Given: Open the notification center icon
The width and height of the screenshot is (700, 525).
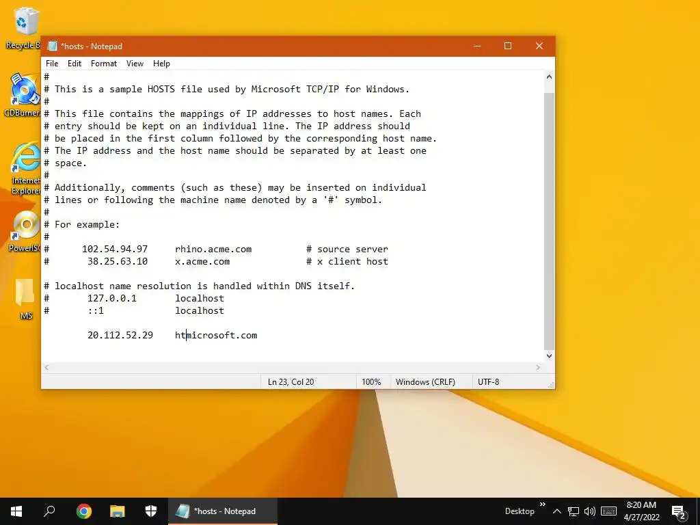Looking at the screenshot, I should 679,512.
